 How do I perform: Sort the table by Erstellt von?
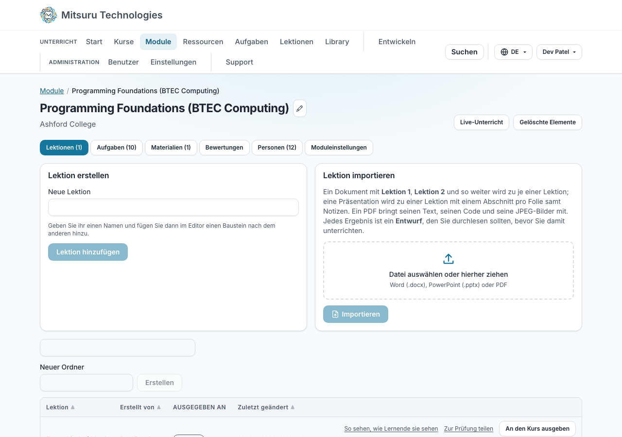tap(140, 407)
